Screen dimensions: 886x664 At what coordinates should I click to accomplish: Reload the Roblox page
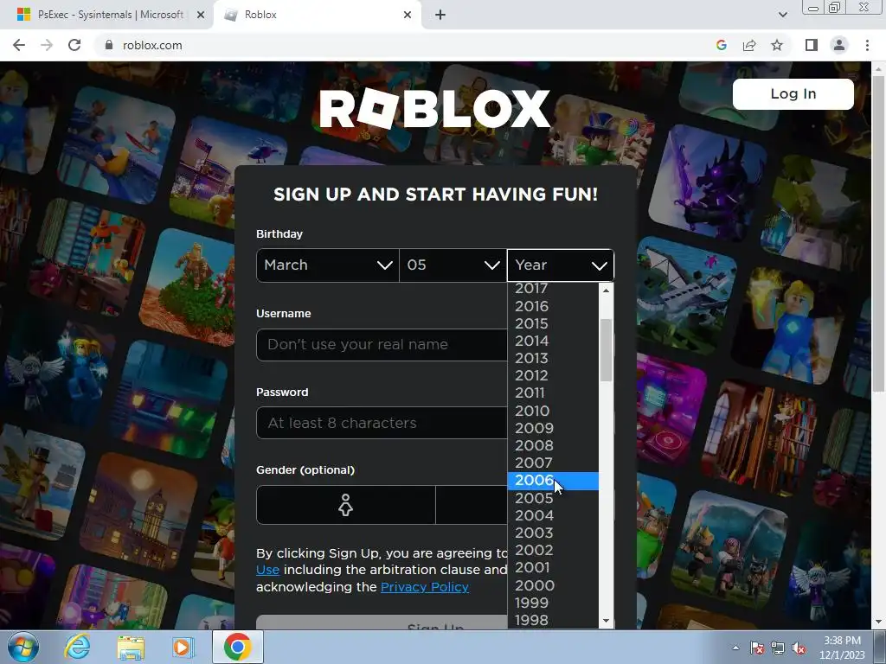pyautogui.click(x=74, y=45)
